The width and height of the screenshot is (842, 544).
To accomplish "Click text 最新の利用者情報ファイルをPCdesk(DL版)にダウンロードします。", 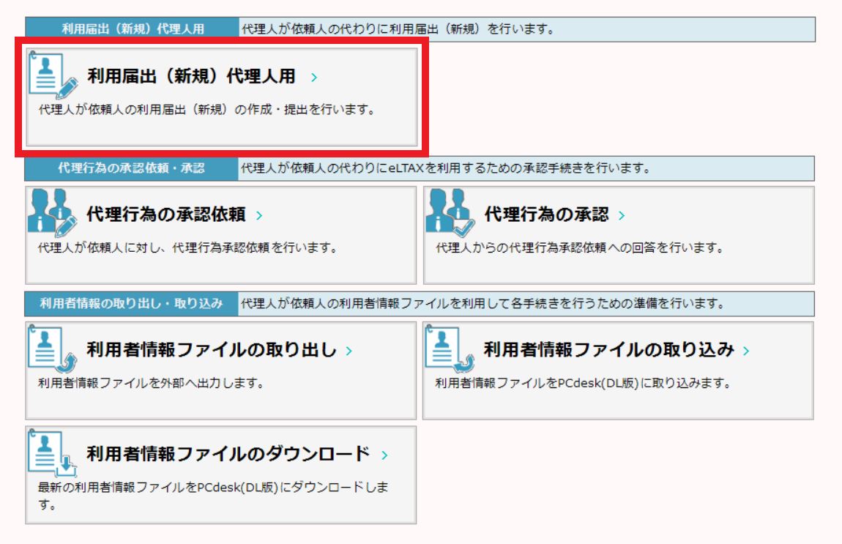I will 212,496.
